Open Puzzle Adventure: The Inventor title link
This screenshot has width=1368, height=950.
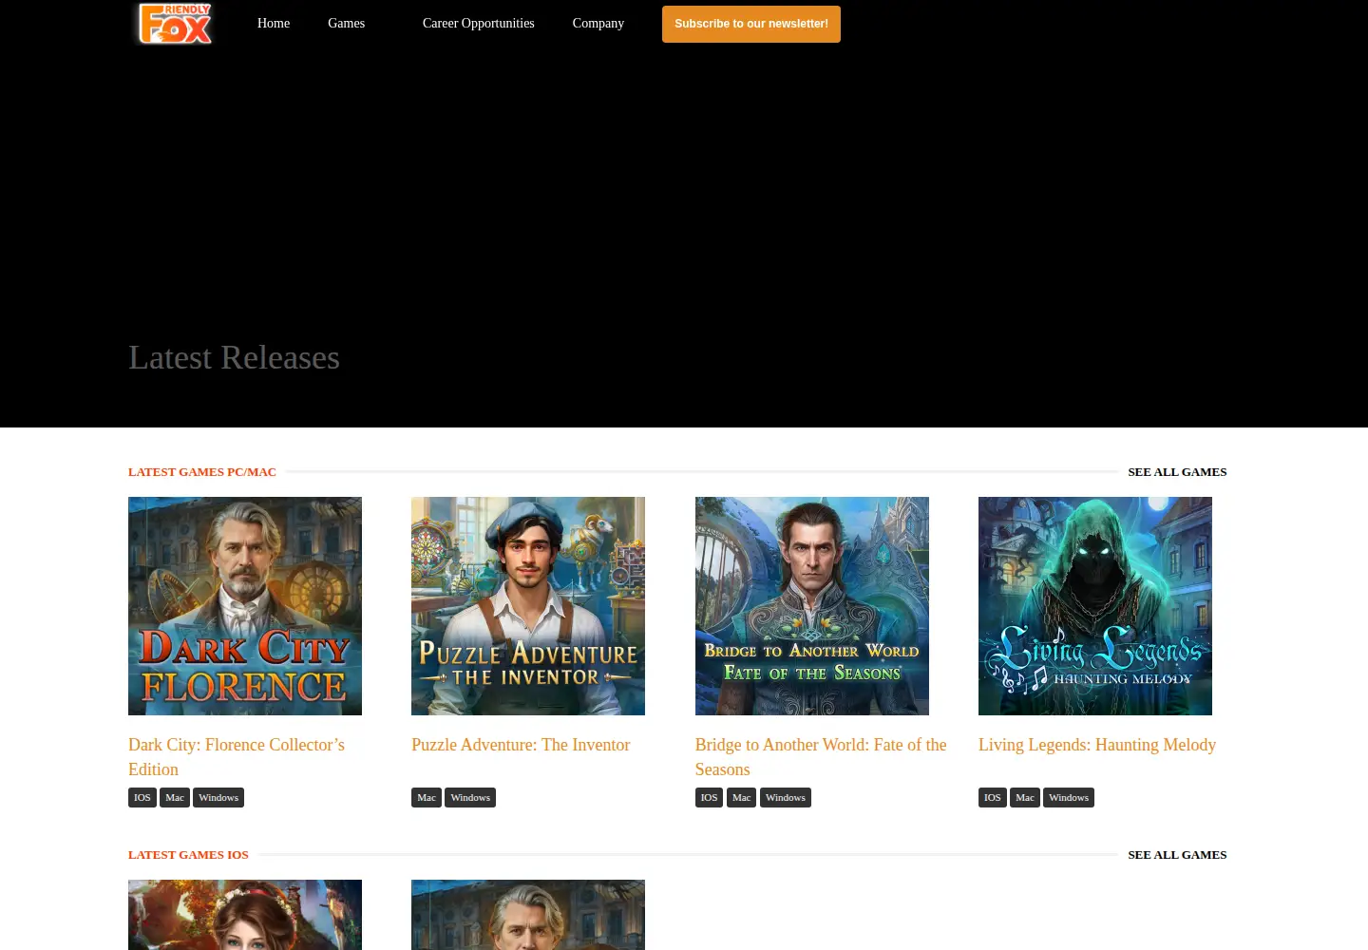(521, 745)
